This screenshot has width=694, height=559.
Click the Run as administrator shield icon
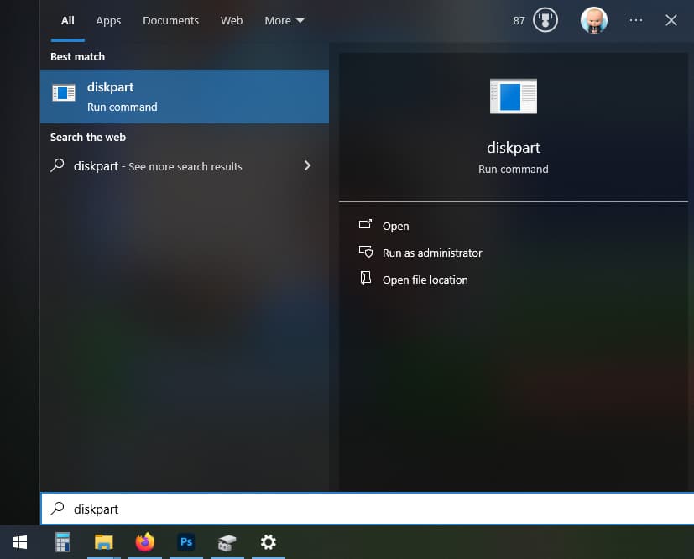[x=366, y=252]
